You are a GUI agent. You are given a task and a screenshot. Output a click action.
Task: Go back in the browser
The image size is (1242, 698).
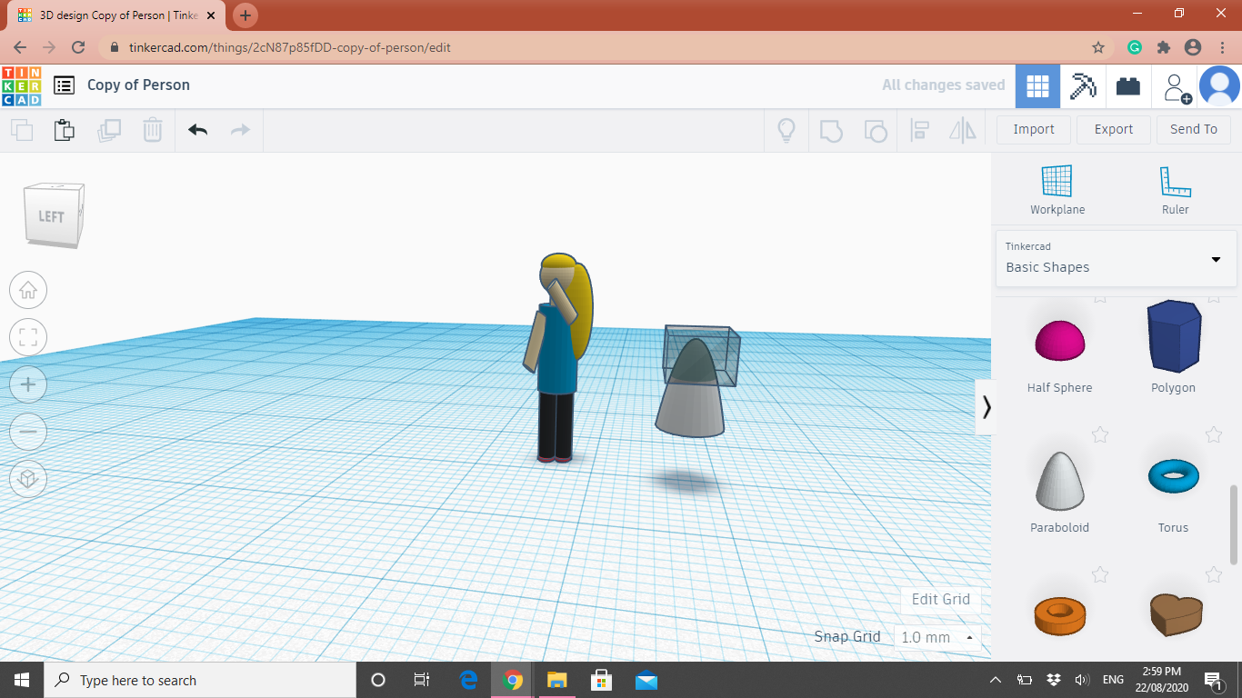pyautogui.click(x=20, y=47)
